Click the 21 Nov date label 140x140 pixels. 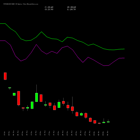67,133
